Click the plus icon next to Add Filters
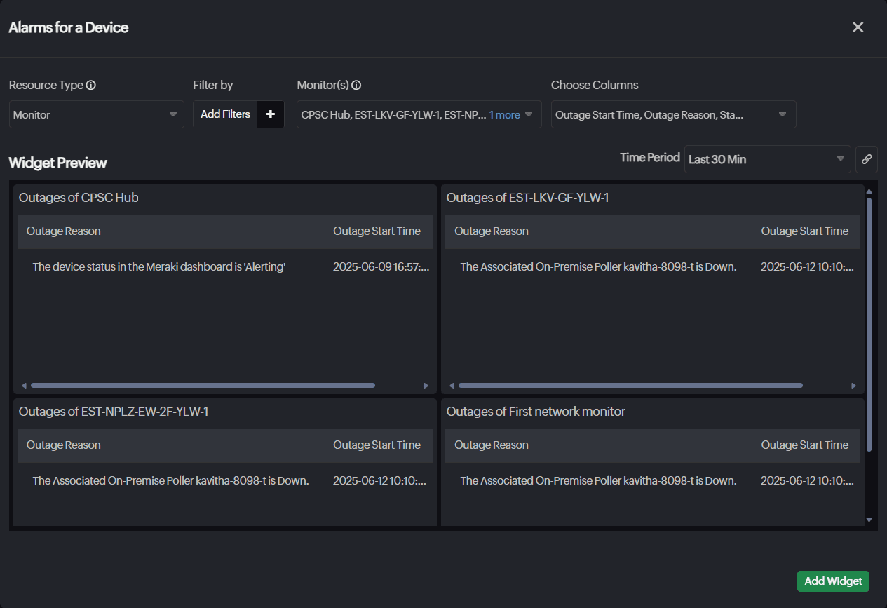The width and height of the screenshot is (887, 608). click(x=271, y=114)
